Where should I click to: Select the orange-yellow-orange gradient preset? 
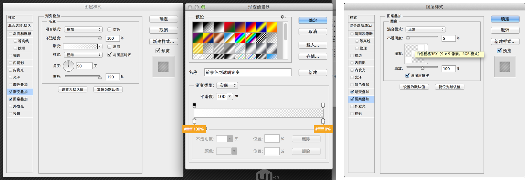click(x=272, y=27)
